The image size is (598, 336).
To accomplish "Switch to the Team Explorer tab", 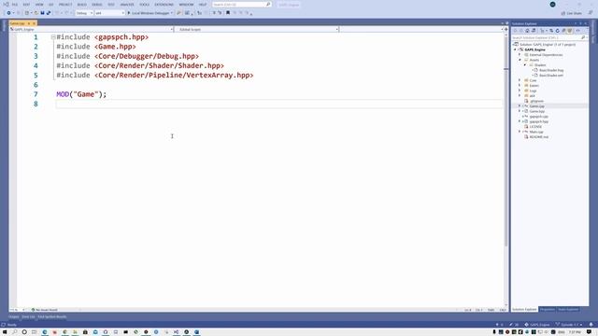I will tap(568, 309).
